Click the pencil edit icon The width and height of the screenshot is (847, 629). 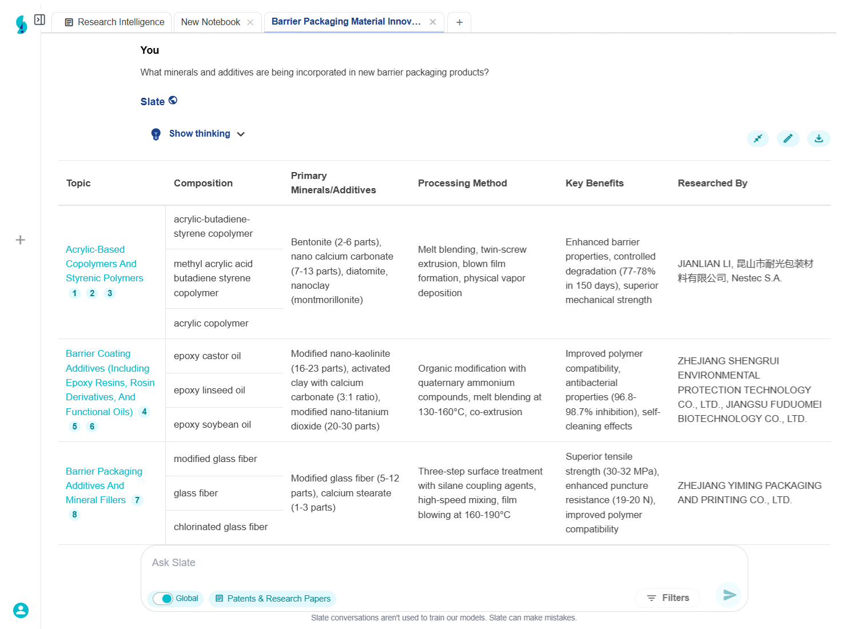788,138
